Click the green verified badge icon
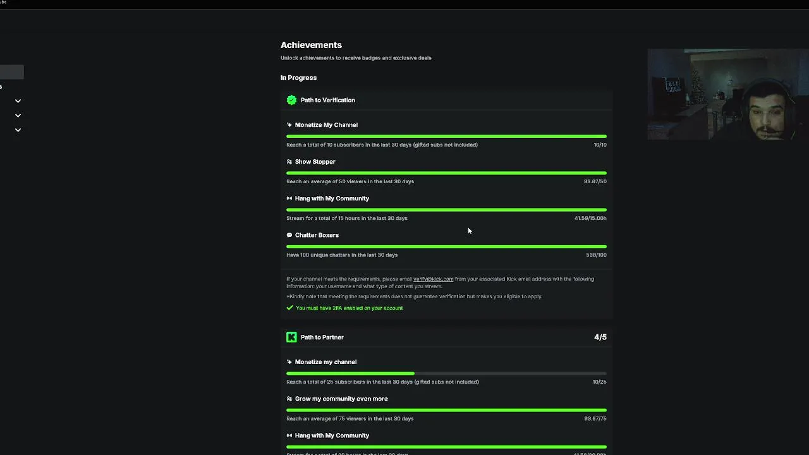The width and height of the screenshot is (809, 455). pyautogui.click(x=291, y=100)
